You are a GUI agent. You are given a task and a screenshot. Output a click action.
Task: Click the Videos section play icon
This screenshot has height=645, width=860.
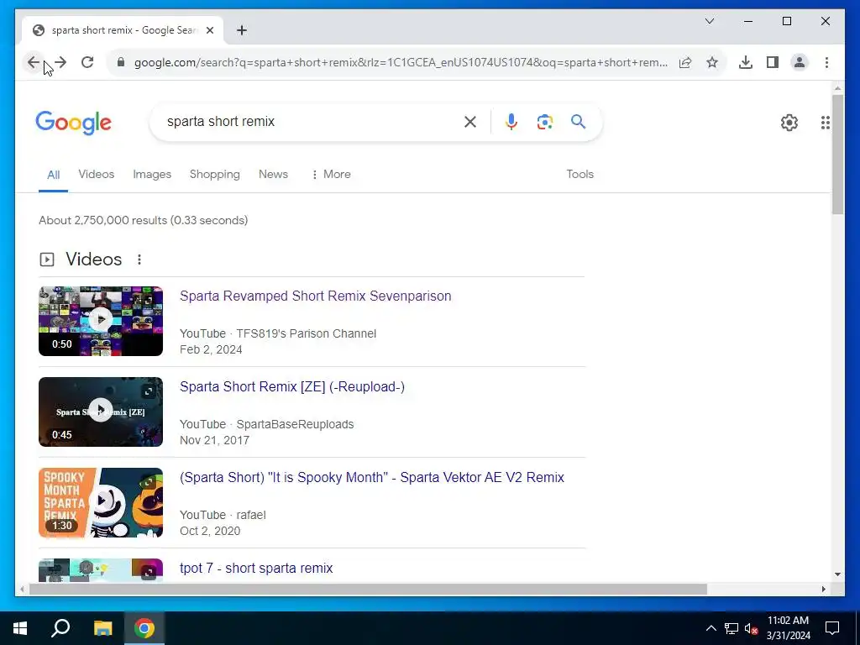(x=47, y=260)
